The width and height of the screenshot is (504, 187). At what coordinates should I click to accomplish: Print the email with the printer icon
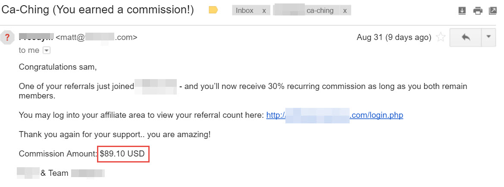tap(478, 11)
